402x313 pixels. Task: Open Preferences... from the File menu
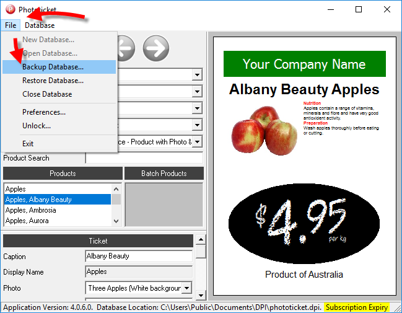click(x=44, y=112)
